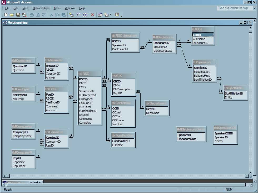Open the Relationships menu
Viewport: 258px width, 193px height.
pos(41,8)
